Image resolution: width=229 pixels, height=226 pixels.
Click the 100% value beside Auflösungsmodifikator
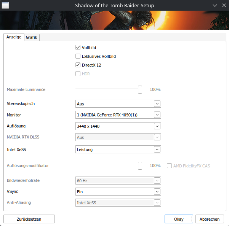tap(155, 166)
